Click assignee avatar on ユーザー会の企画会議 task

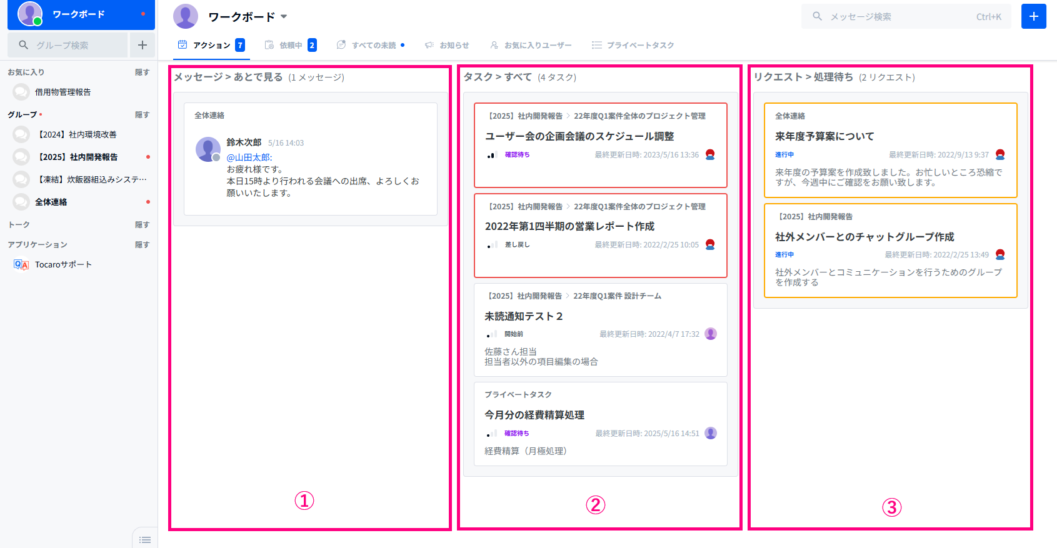click(710, 154)
